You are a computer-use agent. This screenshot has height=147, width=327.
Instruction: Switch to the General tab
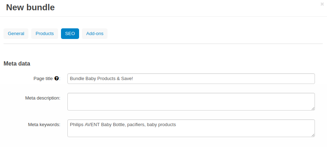pos(16,34)
